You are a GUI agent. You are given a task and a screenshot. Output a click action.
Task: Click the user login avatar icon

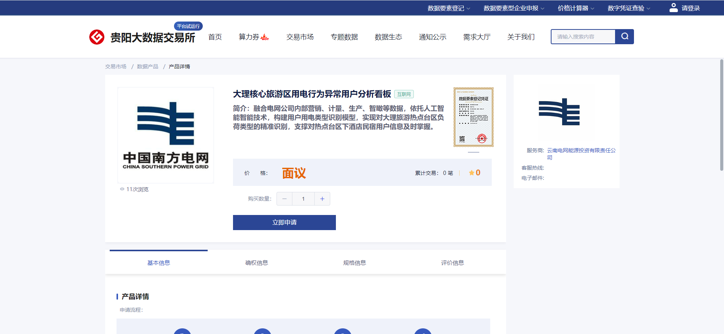(x=674, y=8)
